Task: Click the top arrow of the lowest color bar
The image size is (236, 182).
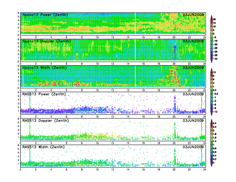Action: (212, 121)
